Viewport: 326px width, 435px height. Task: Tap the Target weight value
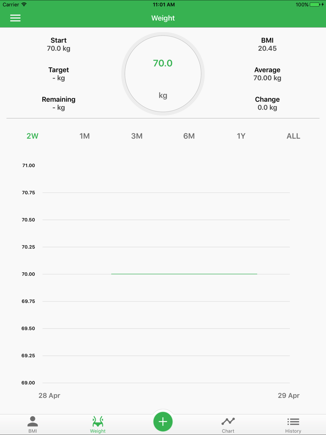click(59, 78)
